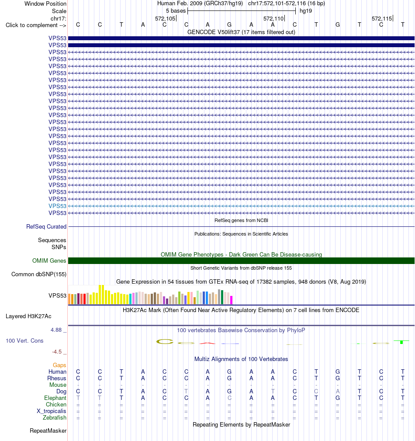The height and width of the screenshot is (441, 415).
Task: Click the OMIM Genes track label
Action: [49, 261]
